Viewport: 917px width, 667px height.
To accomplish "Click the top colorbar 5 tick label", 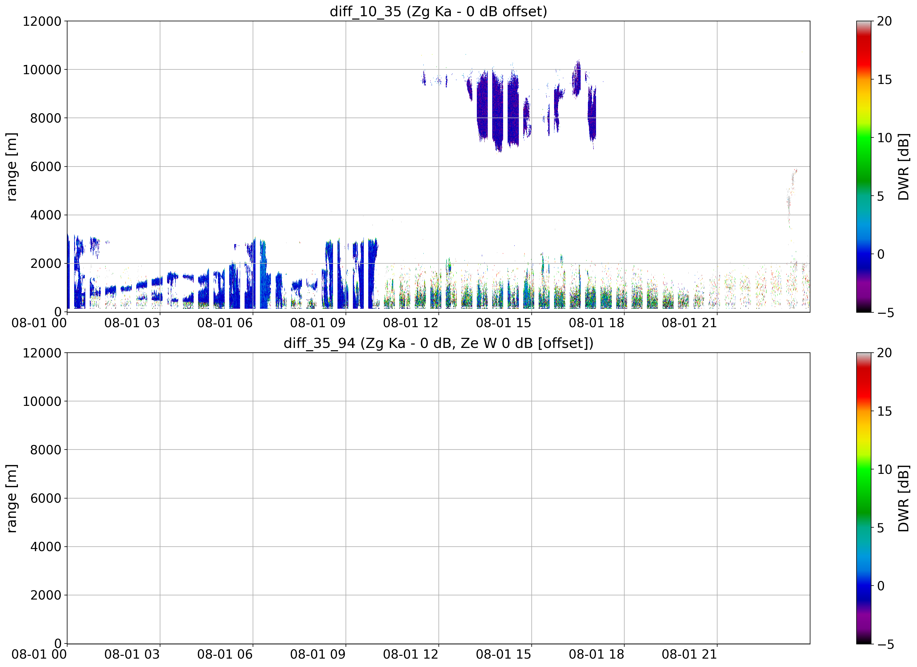I will click(881, 196).
